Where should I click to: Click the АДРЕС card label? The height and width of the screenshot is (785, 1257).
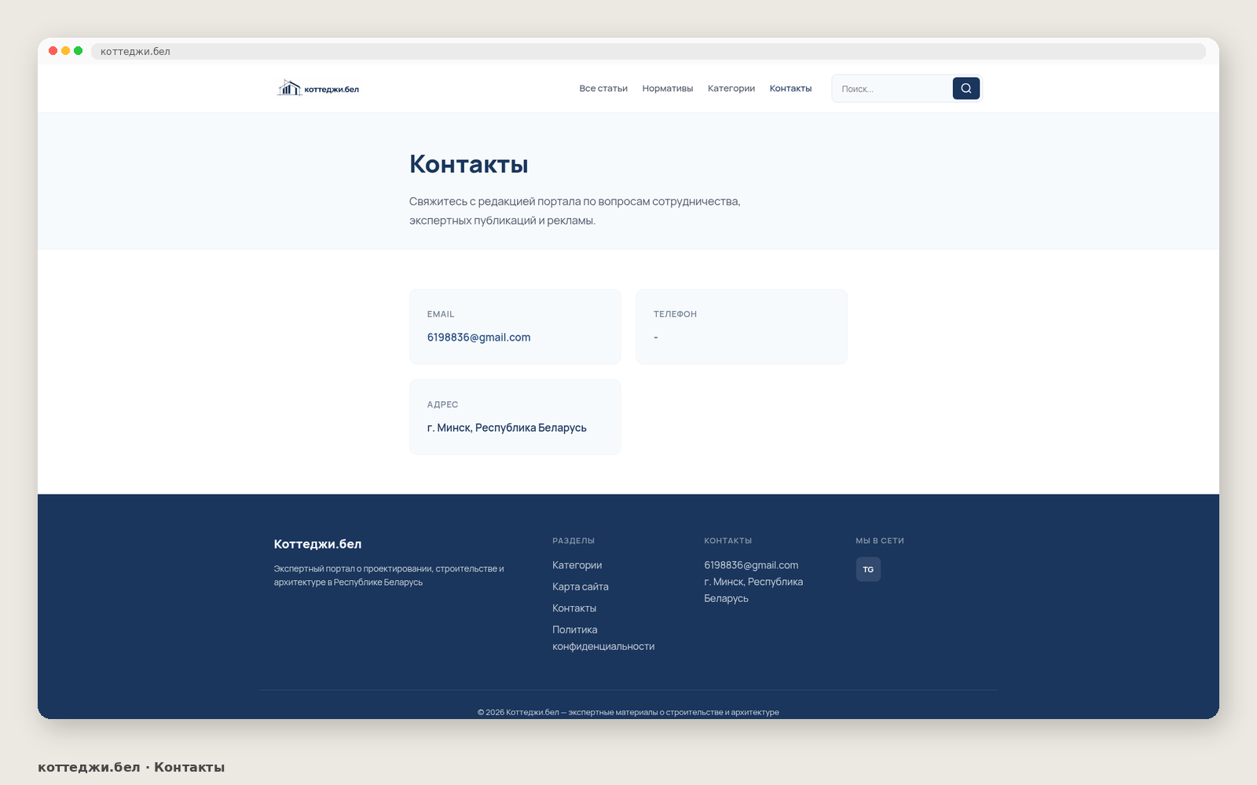pyautogui.click(x=442, y=404)
